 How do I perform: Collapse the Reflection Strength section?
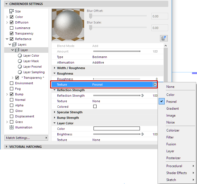point(55,90)
